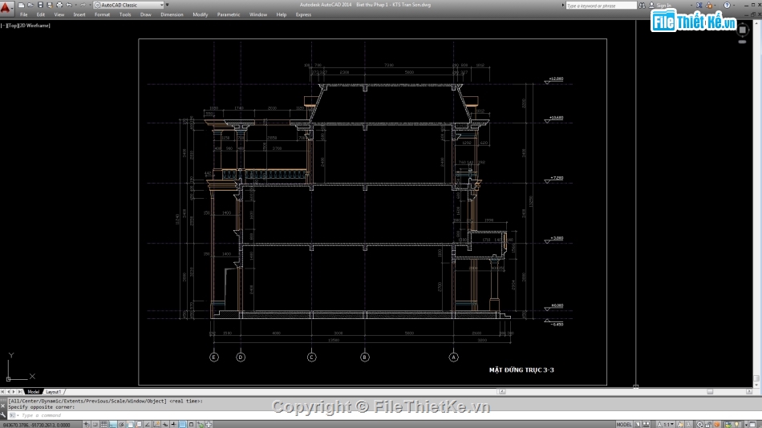
Task: Toggle Dynamic UCS in status bar
Action: point(156,425)
